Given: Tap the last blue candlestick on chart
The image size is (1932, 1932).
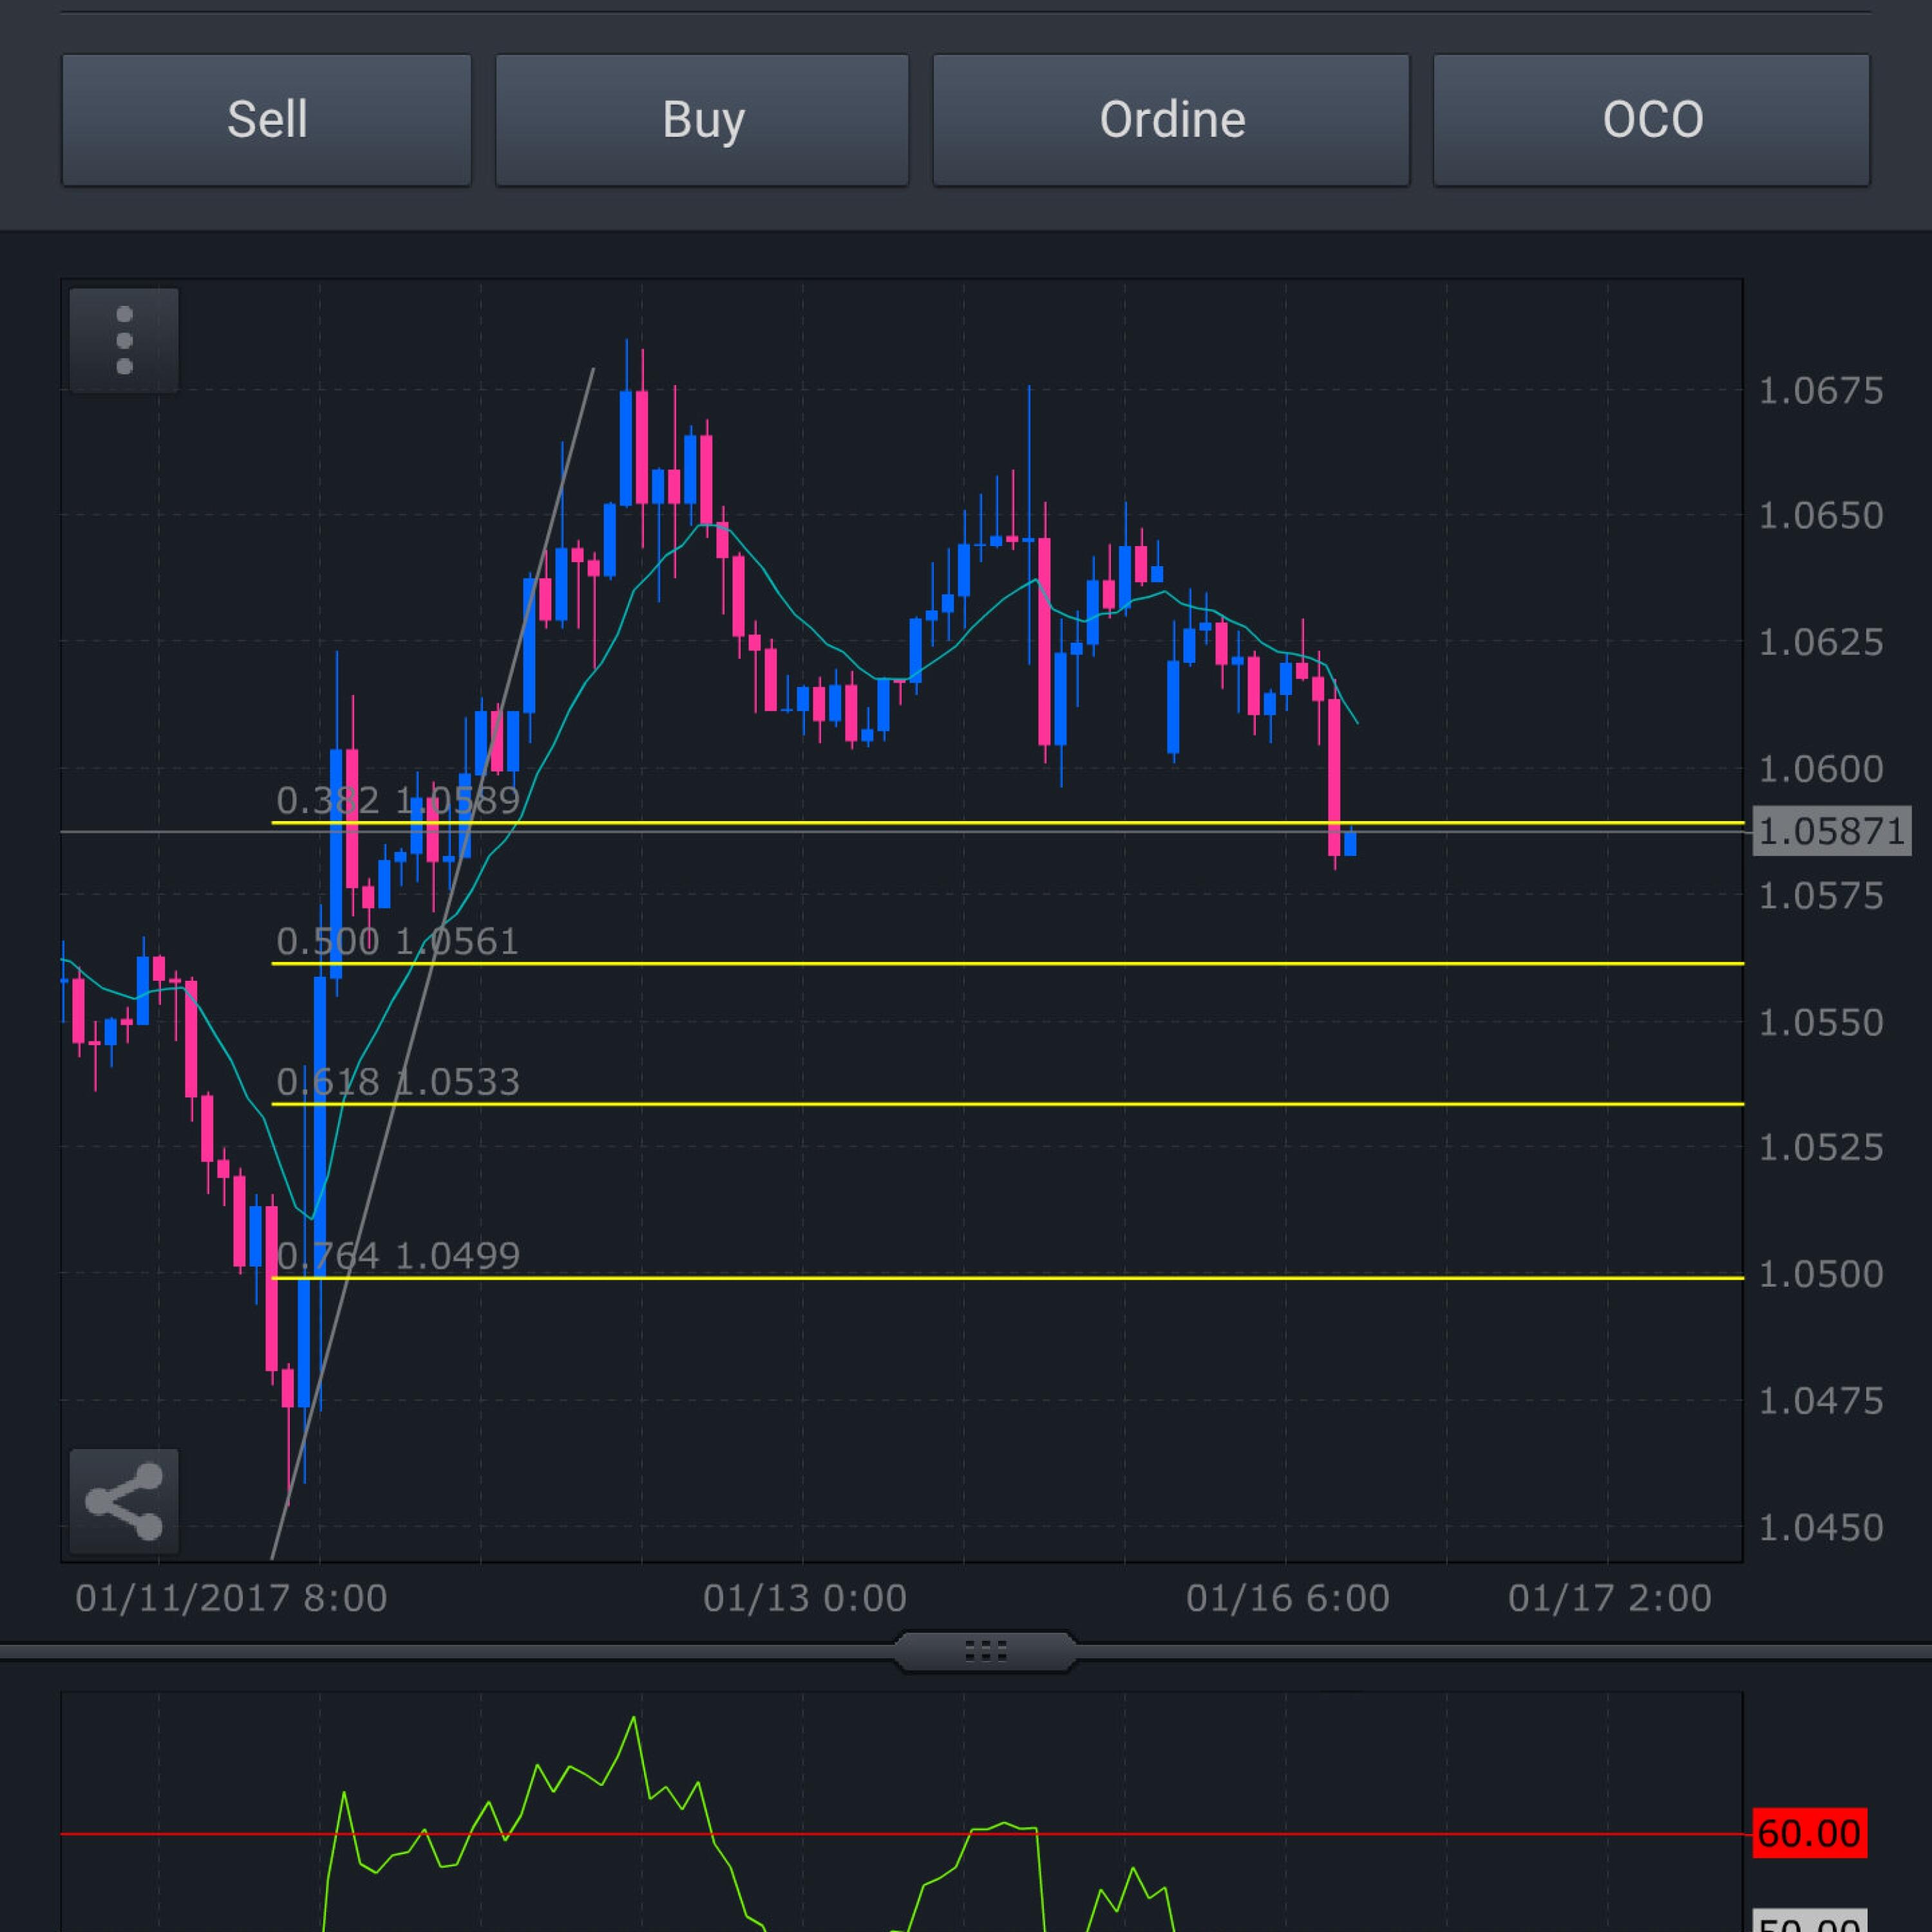Looking at the screenshot, I should pyautogui.click(x=1350, y=843).
